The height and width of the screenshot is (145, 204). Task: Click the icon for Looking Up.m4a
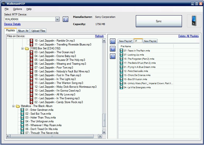(x=121, y=55)
